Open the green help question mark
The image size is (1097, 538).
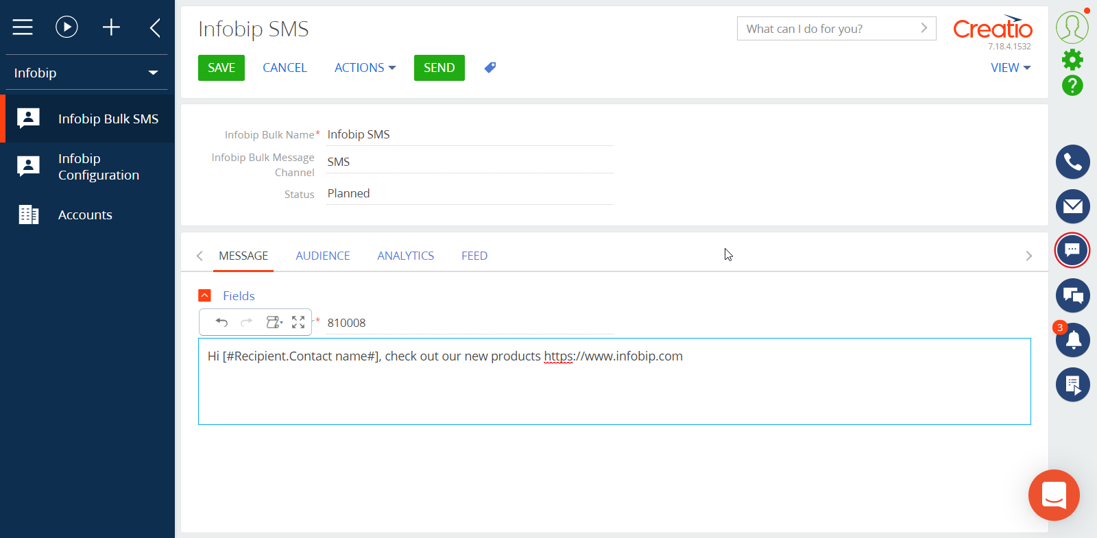coord(1072,86)
